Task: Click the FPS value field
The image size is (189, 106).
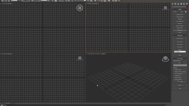Action: pos(183,82)
